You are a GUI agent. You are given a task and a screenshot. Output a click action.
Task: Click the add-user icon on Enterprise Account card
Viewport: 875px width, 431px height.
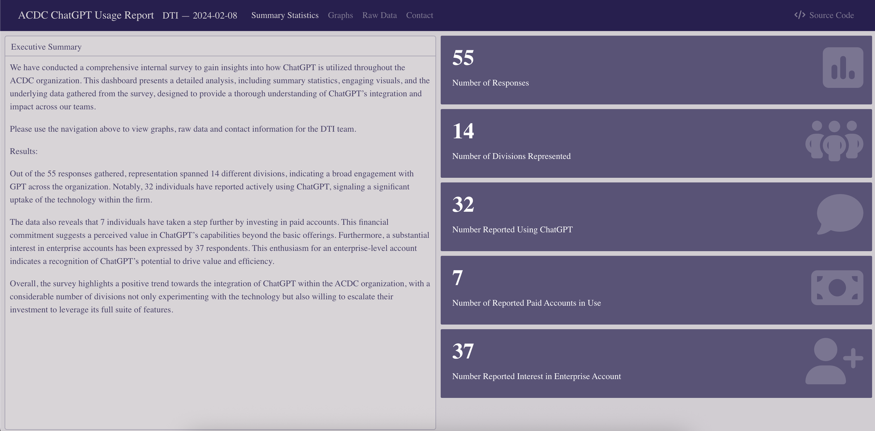pos(834,361)
